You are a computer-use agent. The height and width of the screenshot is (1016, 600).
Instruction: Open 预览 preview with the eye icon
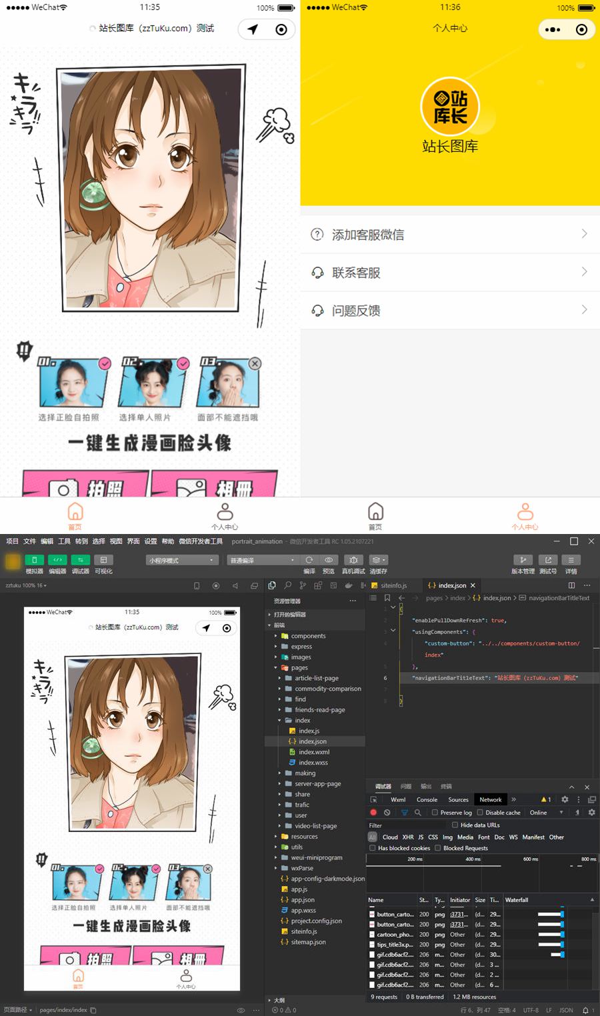click(328, 560)
